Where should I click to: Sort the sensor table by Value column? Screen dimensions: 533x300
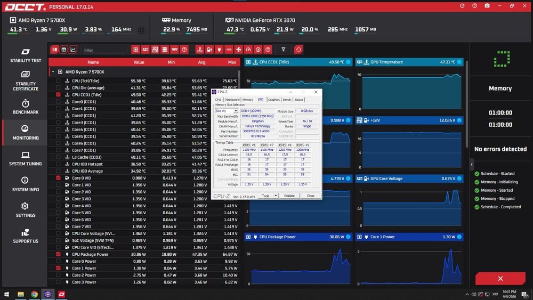(x=139, y=62)
